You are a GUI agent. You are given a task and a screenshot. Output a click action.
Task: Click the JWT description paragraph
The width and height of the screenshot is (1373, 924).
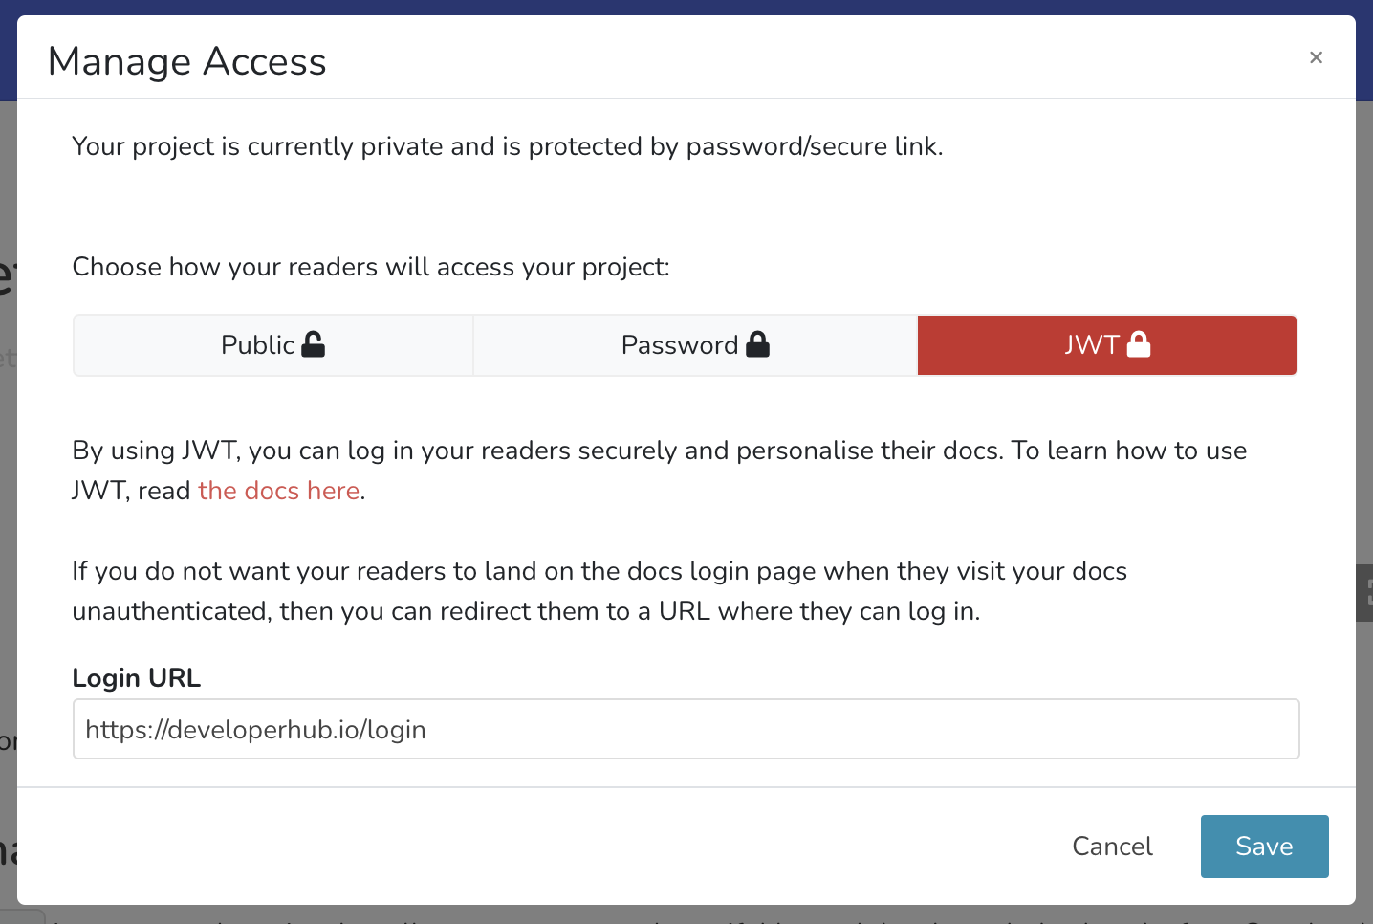659,451
